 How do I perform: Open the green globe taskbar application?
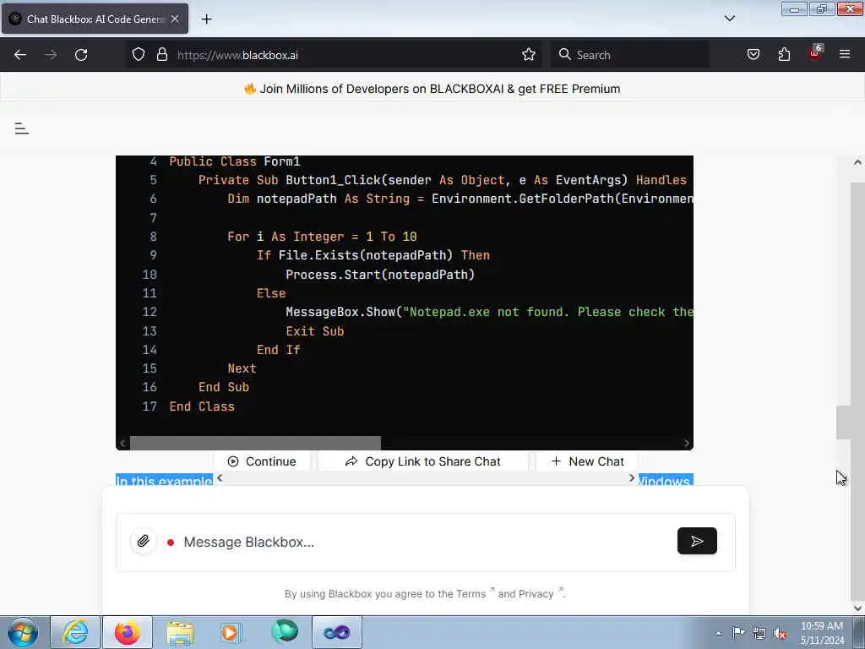click(x=285, y=632)
